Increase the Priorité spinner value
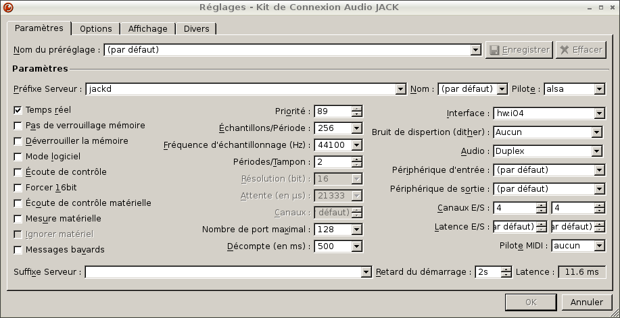Screen dimensions: 620x318 [356, 109]
